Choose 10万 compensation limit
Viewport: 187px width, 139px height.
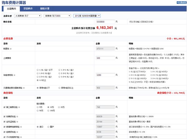pyautogui.click(x=48, y=107)
